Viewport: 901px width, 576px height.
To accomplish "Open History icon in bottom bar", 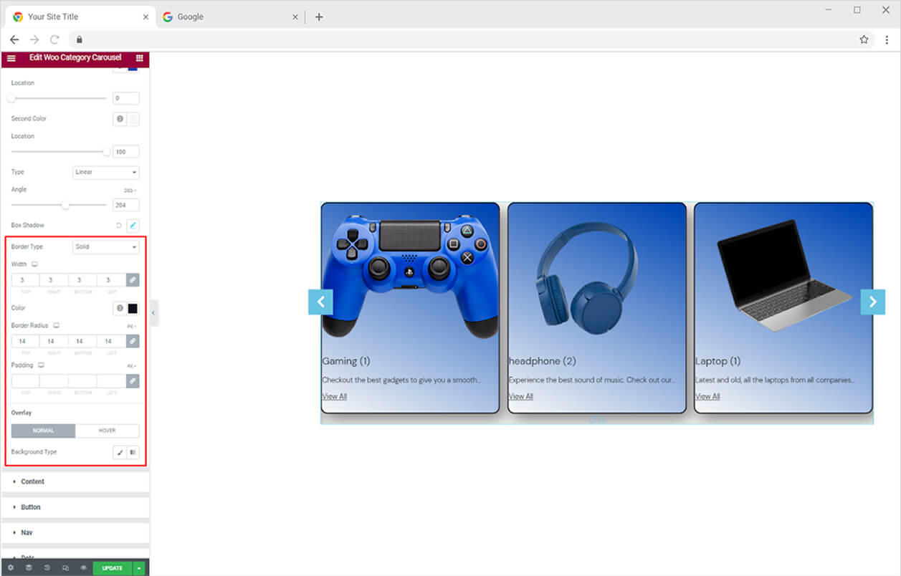I will [47, 568].
